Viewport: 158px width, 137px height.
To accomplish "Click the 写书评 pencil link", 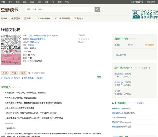I will click(x=16, y=78).
